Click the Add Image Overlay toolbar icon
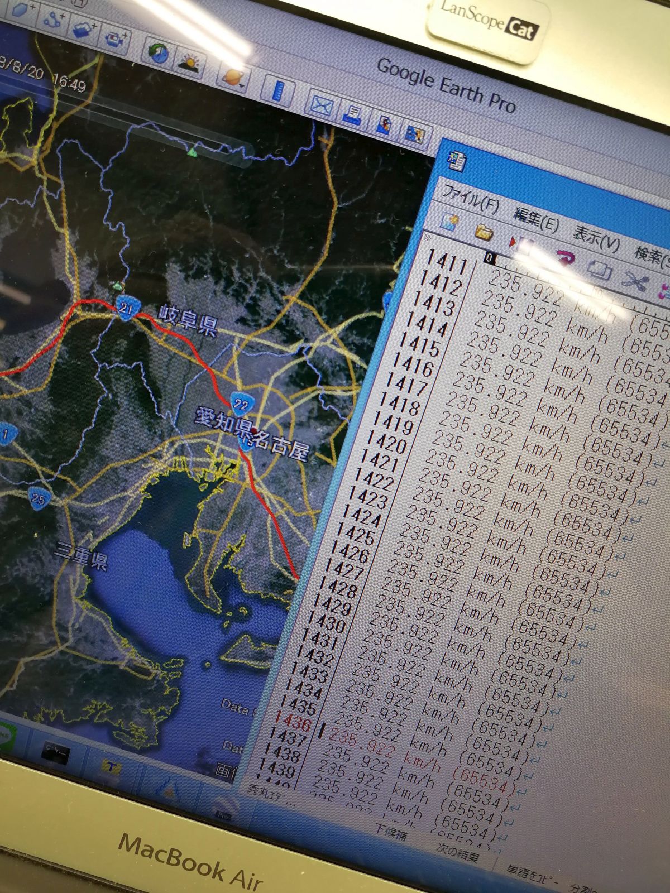Viewport: 670px width, 893px height. [x=84, y=30]
